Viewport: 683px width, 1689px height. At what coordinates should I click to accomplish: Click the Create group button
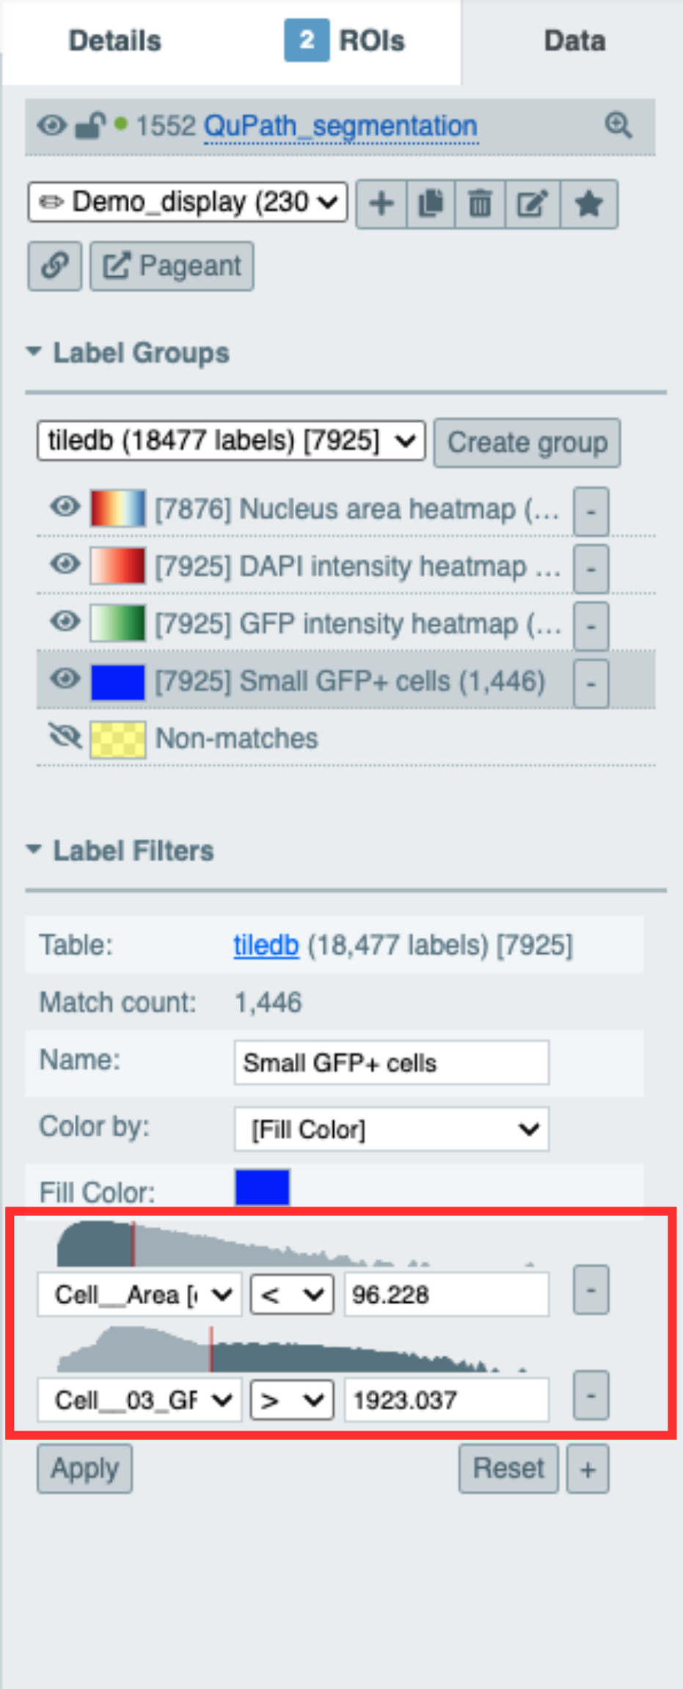527,443
